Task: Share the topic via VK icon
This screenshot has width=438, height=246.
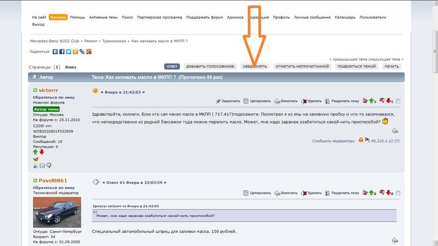Action: [55, 52]
